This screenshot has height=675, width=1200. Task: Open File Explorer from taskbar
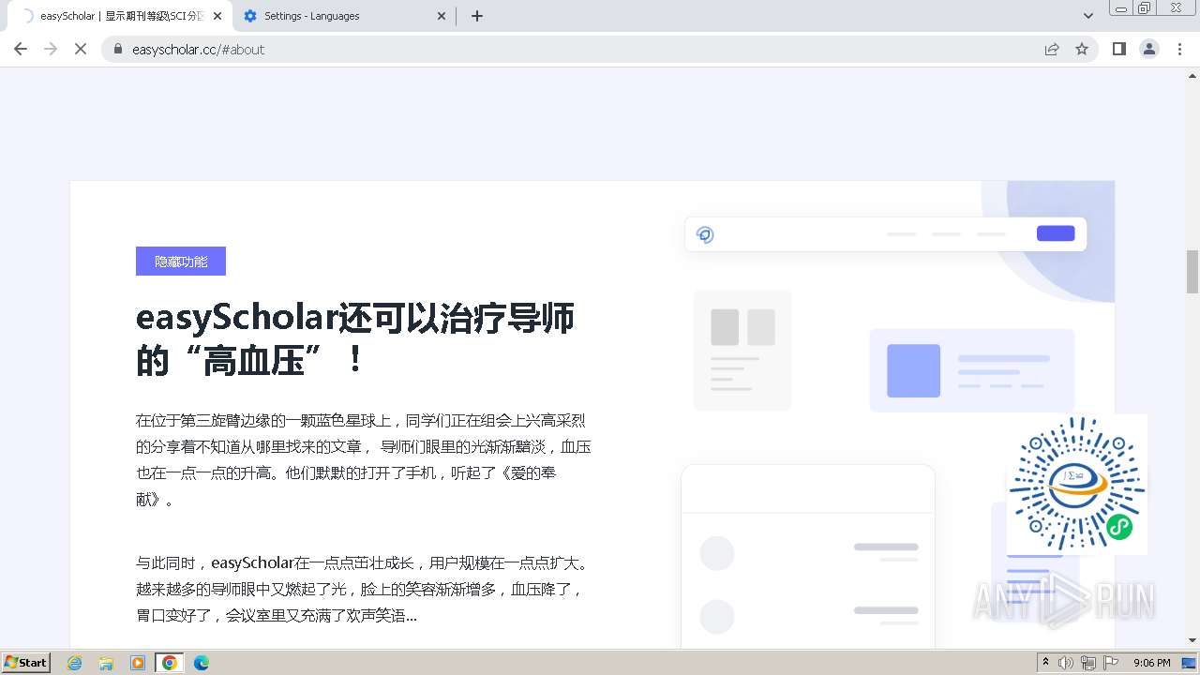tap(106, 663)
